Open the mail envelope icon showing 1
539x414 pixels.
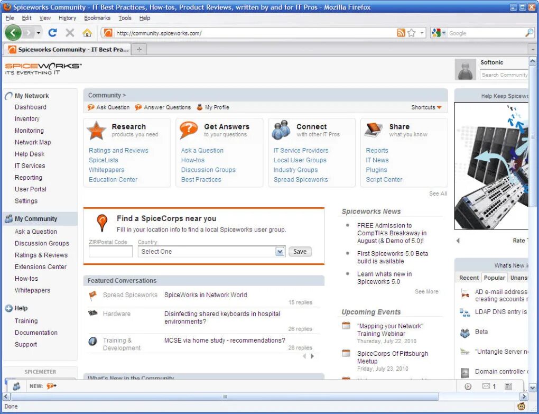pos(486,386)
